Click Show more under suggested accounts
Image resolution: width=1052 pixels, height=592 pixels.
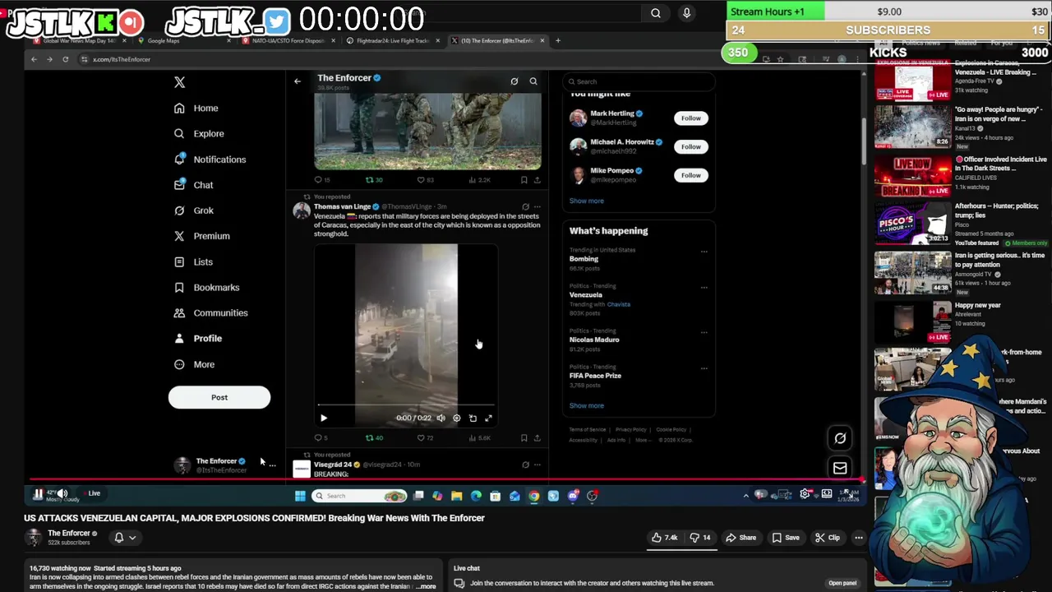587,201
